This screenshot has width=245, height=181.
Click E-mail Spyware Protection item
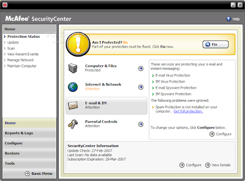tap(176, 88)
